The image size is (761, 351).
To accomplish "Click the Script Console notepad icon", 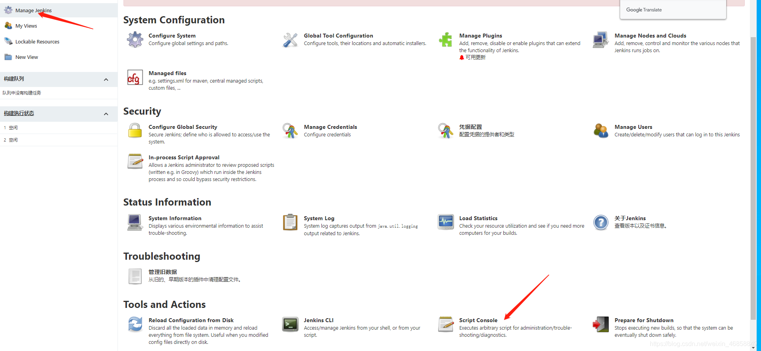I will [446, 324].
